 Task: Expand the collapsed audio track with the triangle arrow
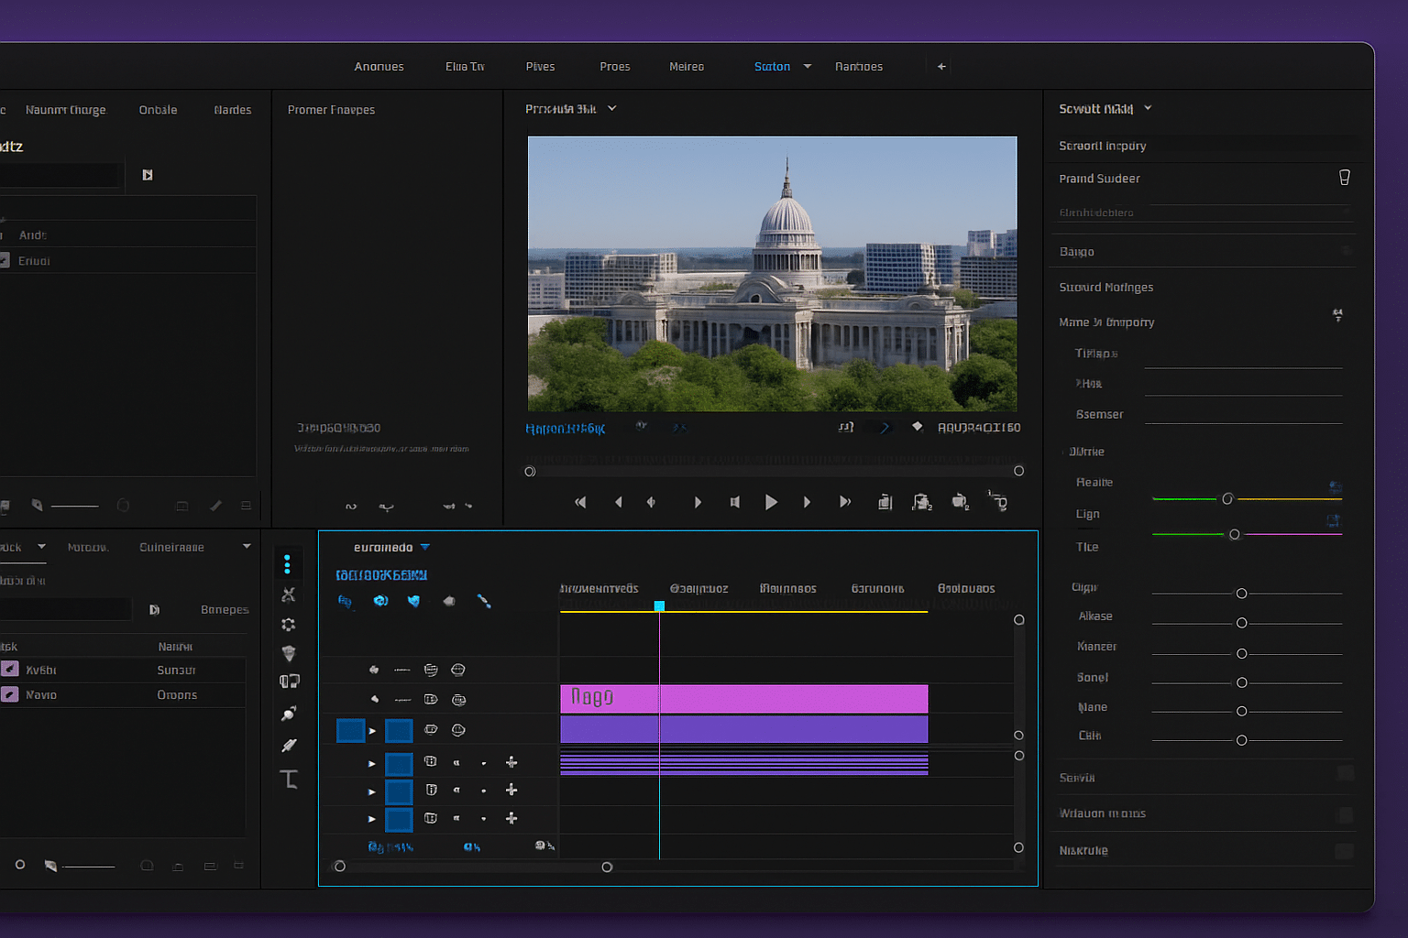tap(371, 762)
